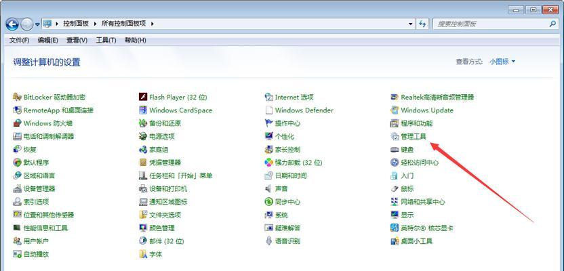Open the Windows CardSpace icon
564x271 pixels.
coord(143,110)
